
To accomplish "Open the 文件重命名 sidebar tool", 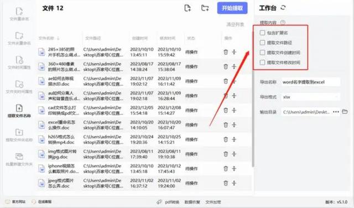I will tap(19, 14).
